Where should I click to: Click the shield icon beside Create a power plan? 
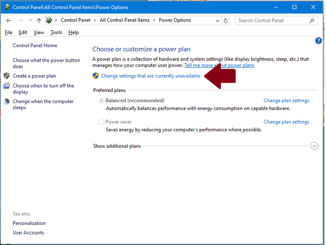[x=6, y=76]
